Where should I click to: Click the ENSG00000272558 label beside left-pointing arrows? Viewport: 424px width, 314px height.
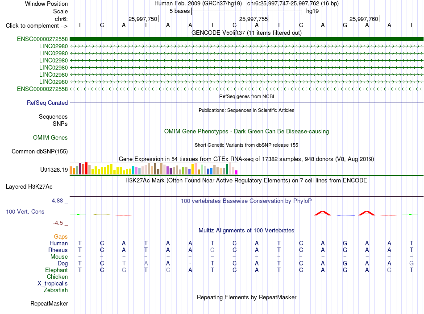click(x=42, y=89)
